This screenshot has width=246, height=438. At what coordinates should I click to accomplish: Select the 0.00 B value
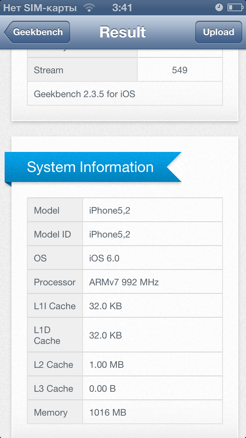click(x=103, y=389)
